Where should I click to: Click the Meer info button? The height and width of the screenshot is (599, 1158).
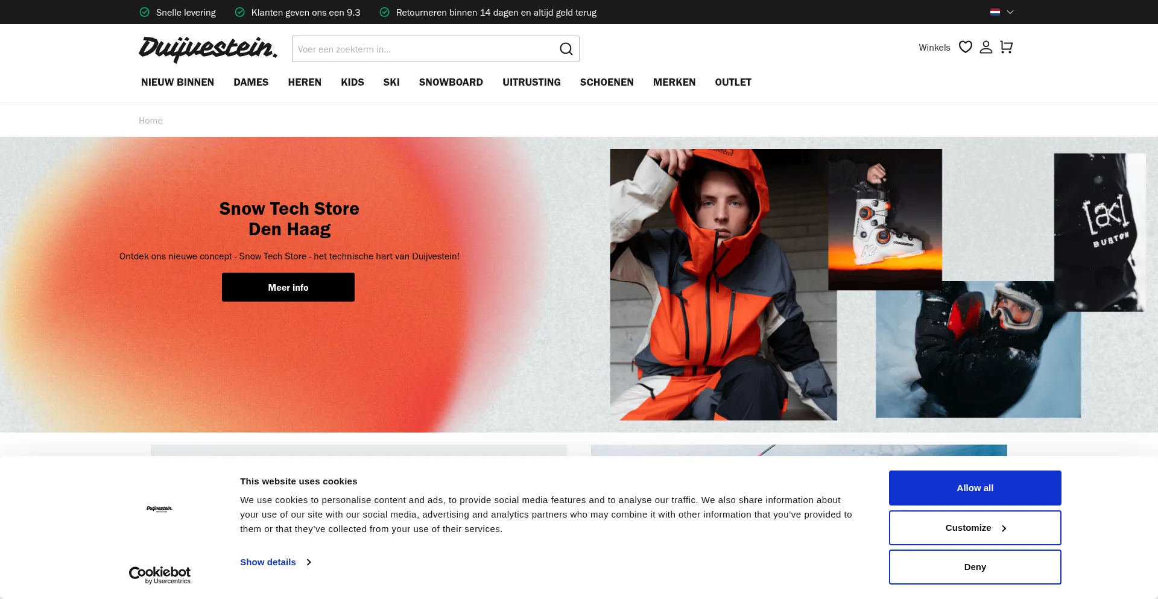coord(288,287)
